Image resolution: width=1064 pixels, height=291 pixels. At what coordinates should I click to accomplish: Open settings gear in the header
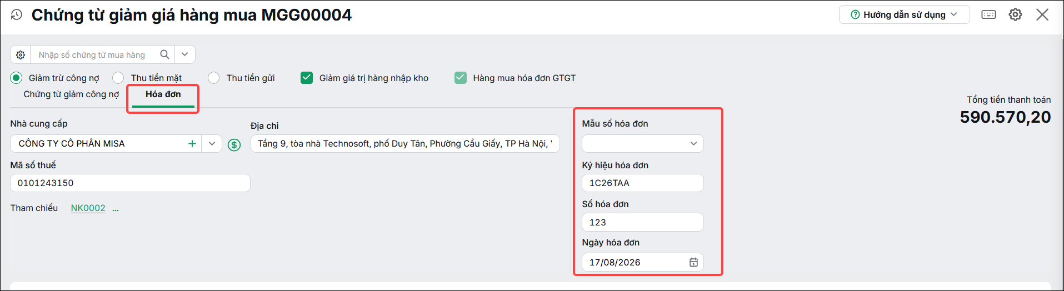click(1015, 15)
